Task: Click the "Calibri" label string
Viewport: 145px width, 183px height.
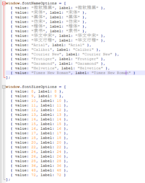Action: click(83, 50)
